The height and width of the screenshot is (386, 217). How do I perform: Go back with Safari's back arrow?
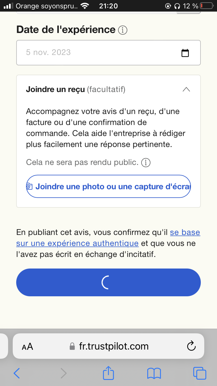(17, 373)
